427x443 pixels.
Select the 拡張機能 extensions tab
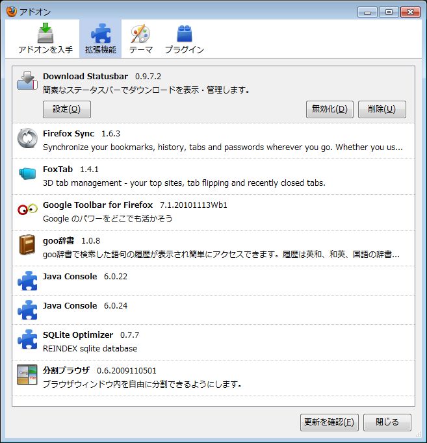coord(100,39)
